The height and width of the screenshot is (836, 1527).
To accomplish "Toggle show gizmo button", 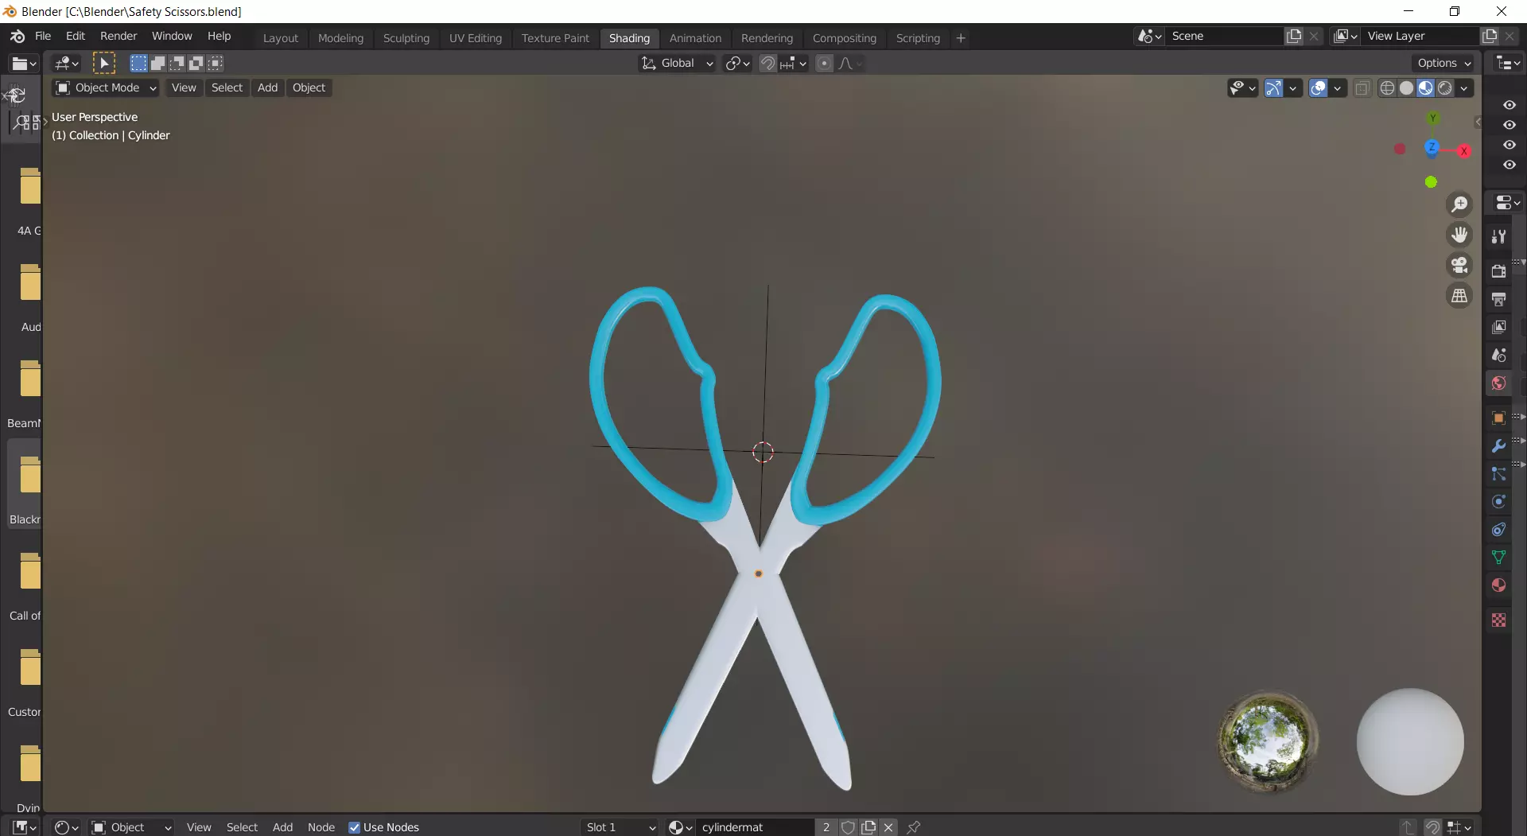I will tap(1273, 87).
